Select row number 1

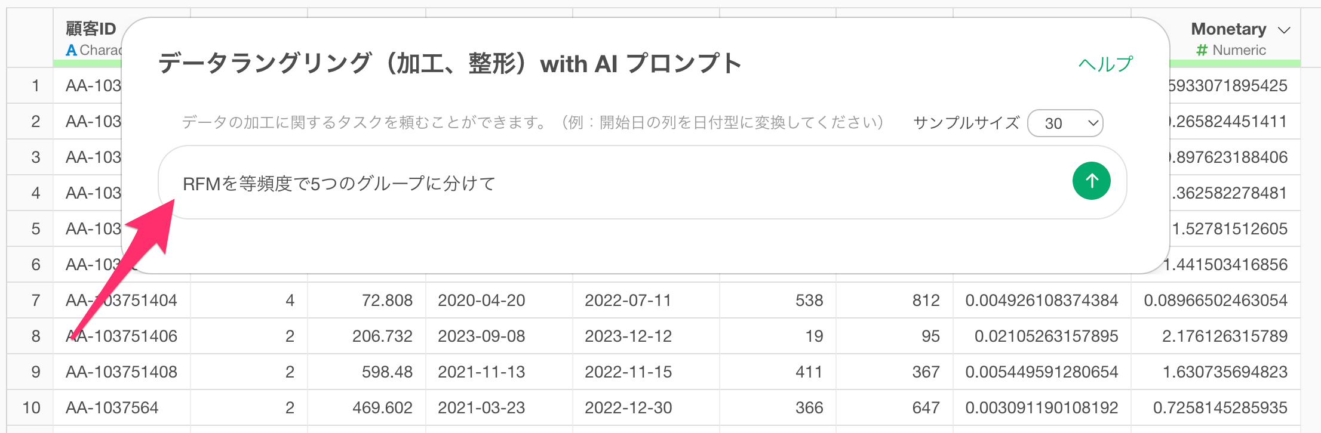click(35, 85)
